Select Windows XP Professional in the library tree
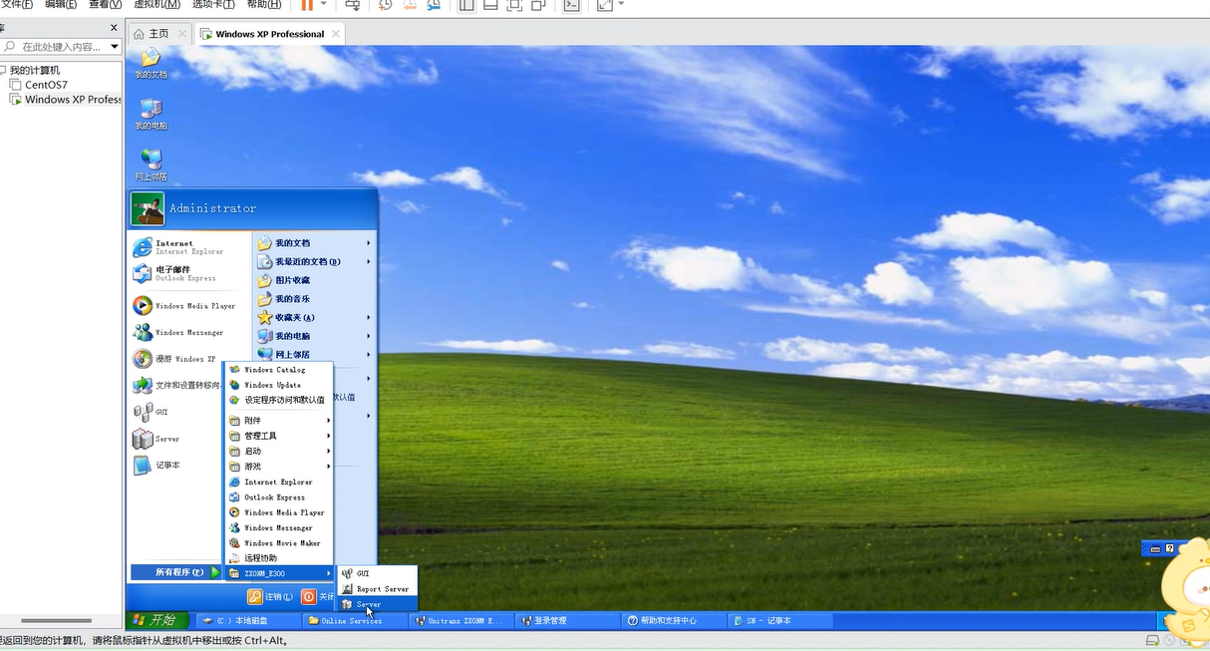The image size is (1210, 651). (x=65, y=100)
